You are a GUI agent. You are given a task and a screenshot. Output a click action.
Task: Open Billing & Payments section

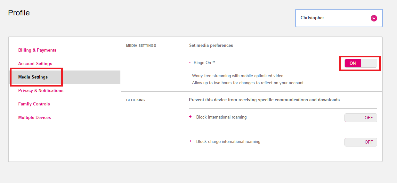(37, 50)
